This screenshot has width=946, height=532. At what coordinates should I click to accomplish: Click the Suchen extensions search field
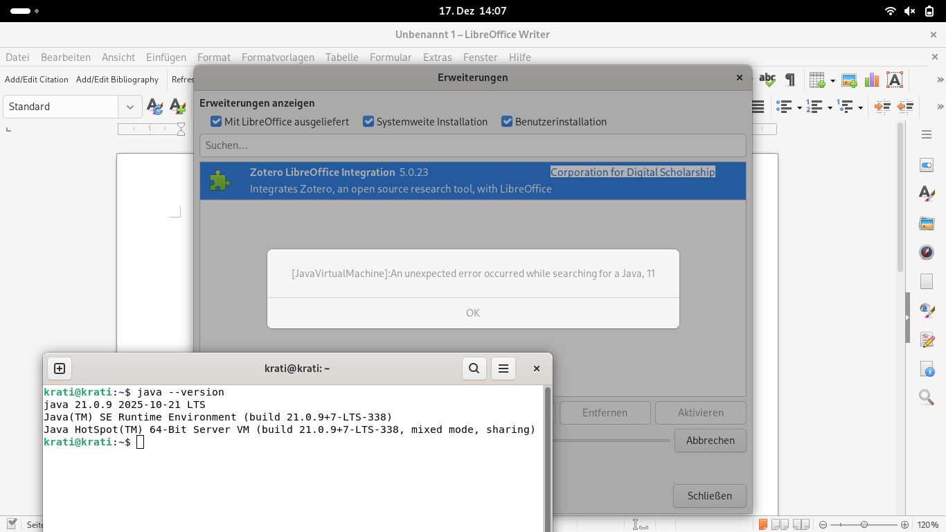tap(473, 145)
